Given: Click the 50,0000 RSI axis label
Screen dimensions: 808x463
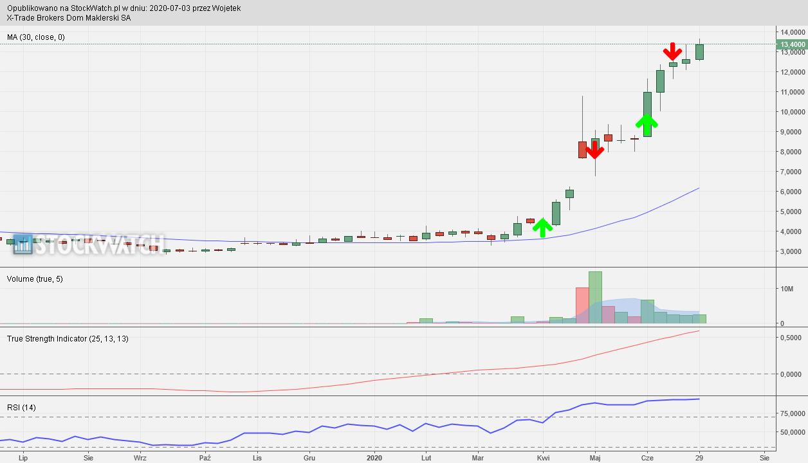Looking at the screenshot, I should (x=792, y=432).
